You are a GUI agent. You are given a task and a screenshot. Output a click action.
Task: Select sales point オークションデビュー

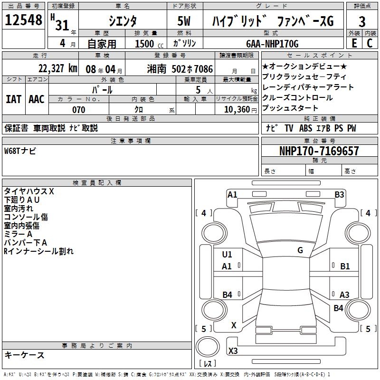pyautogui.click(x=304, y=66)
